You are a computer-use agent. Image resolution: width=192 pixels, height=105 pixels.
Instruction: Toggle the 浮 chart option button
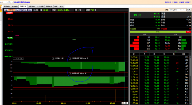[x=20, y=10]
